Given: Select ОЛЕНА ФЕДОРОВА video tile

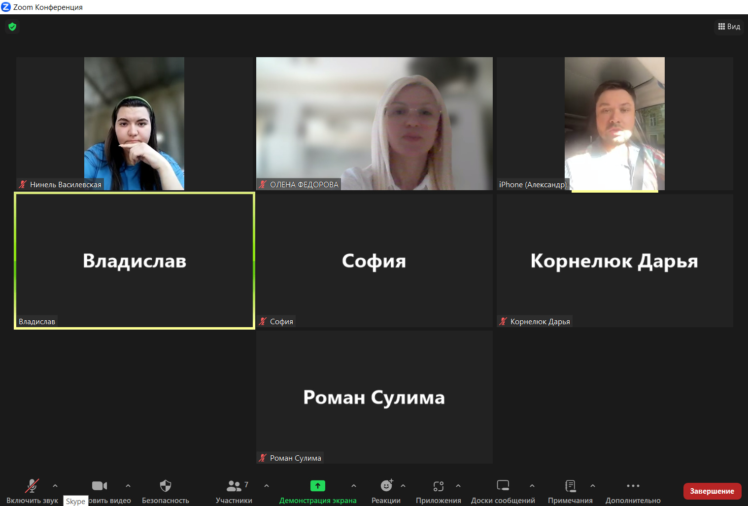Looking at the screenshot, I should (x=374, y=124).
